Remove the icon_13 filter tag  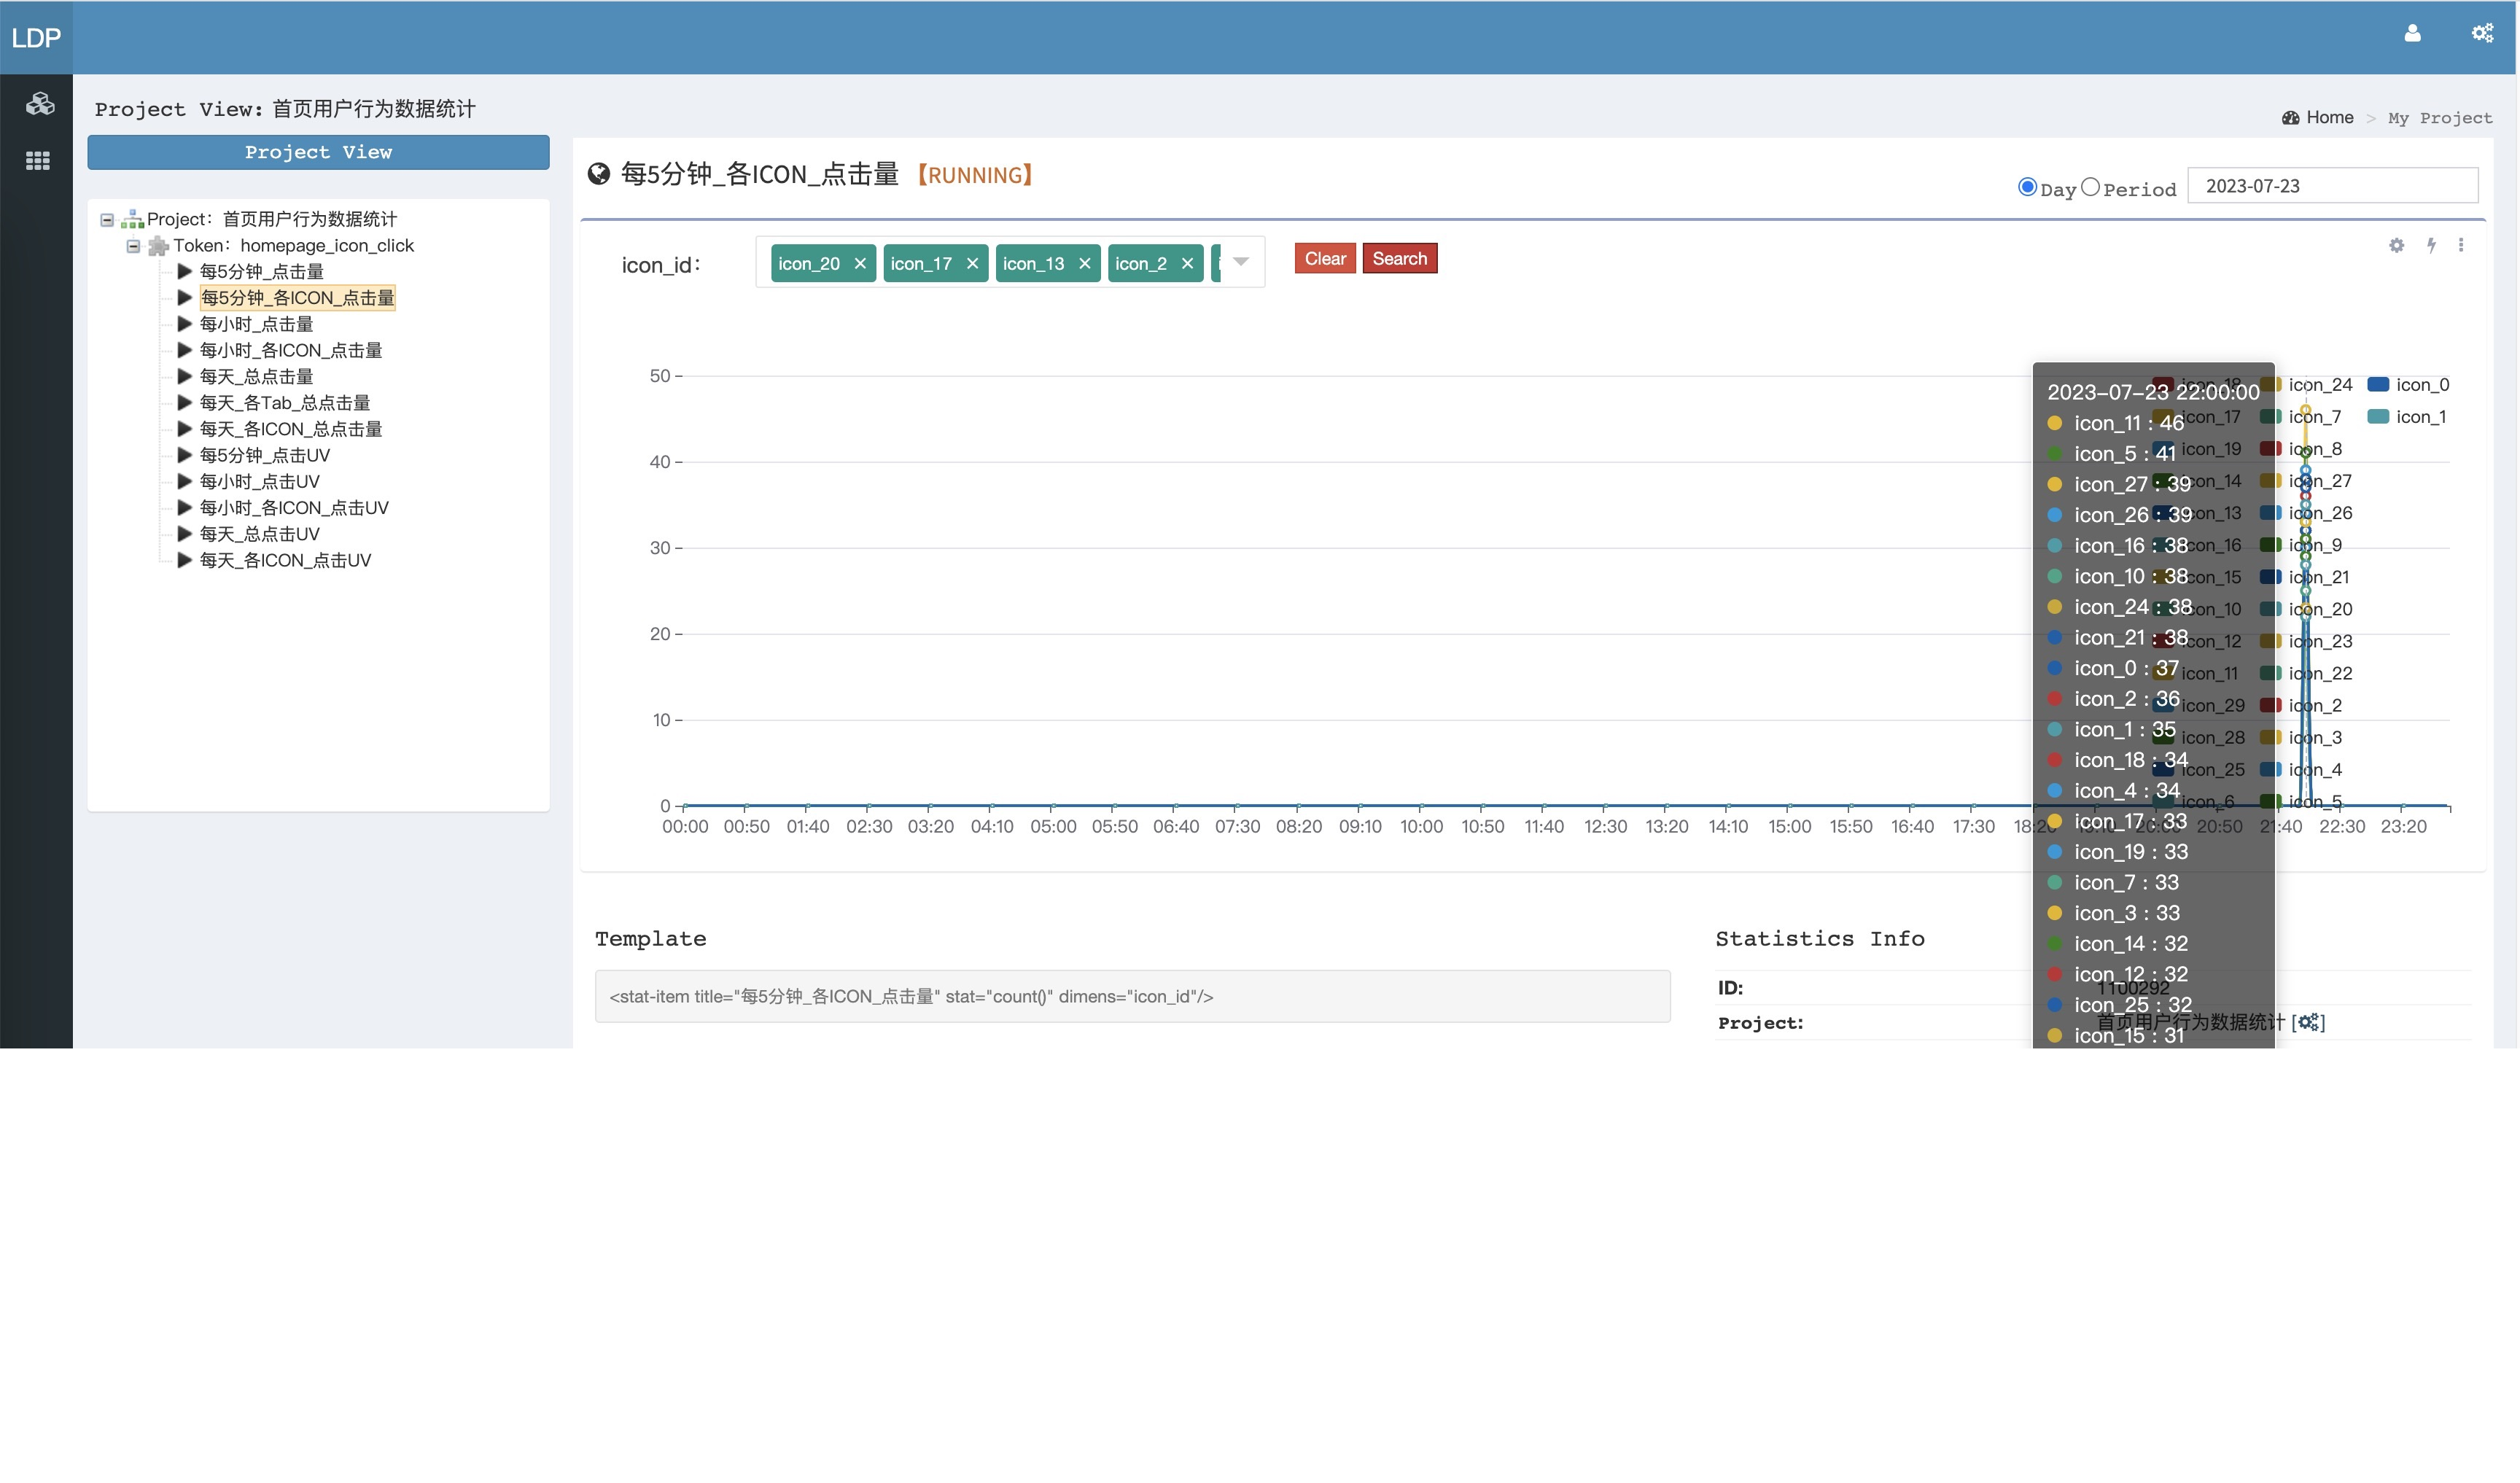click(x=1084, y=264)
